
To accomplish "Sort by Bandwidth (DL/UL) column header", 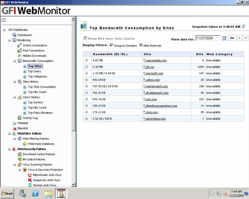I will point(117,54).
